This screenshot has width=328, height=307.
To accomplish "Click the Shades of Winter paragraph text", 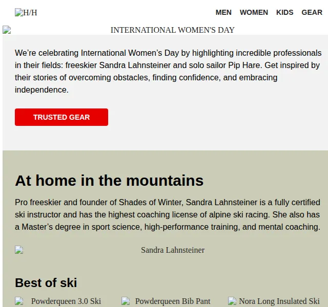I will [x=168, y=215].
